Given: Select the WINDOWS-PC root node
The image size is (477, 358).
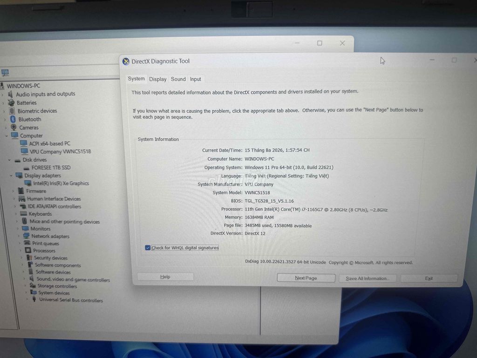Looking at the screenshot, I should click(23, 86).
